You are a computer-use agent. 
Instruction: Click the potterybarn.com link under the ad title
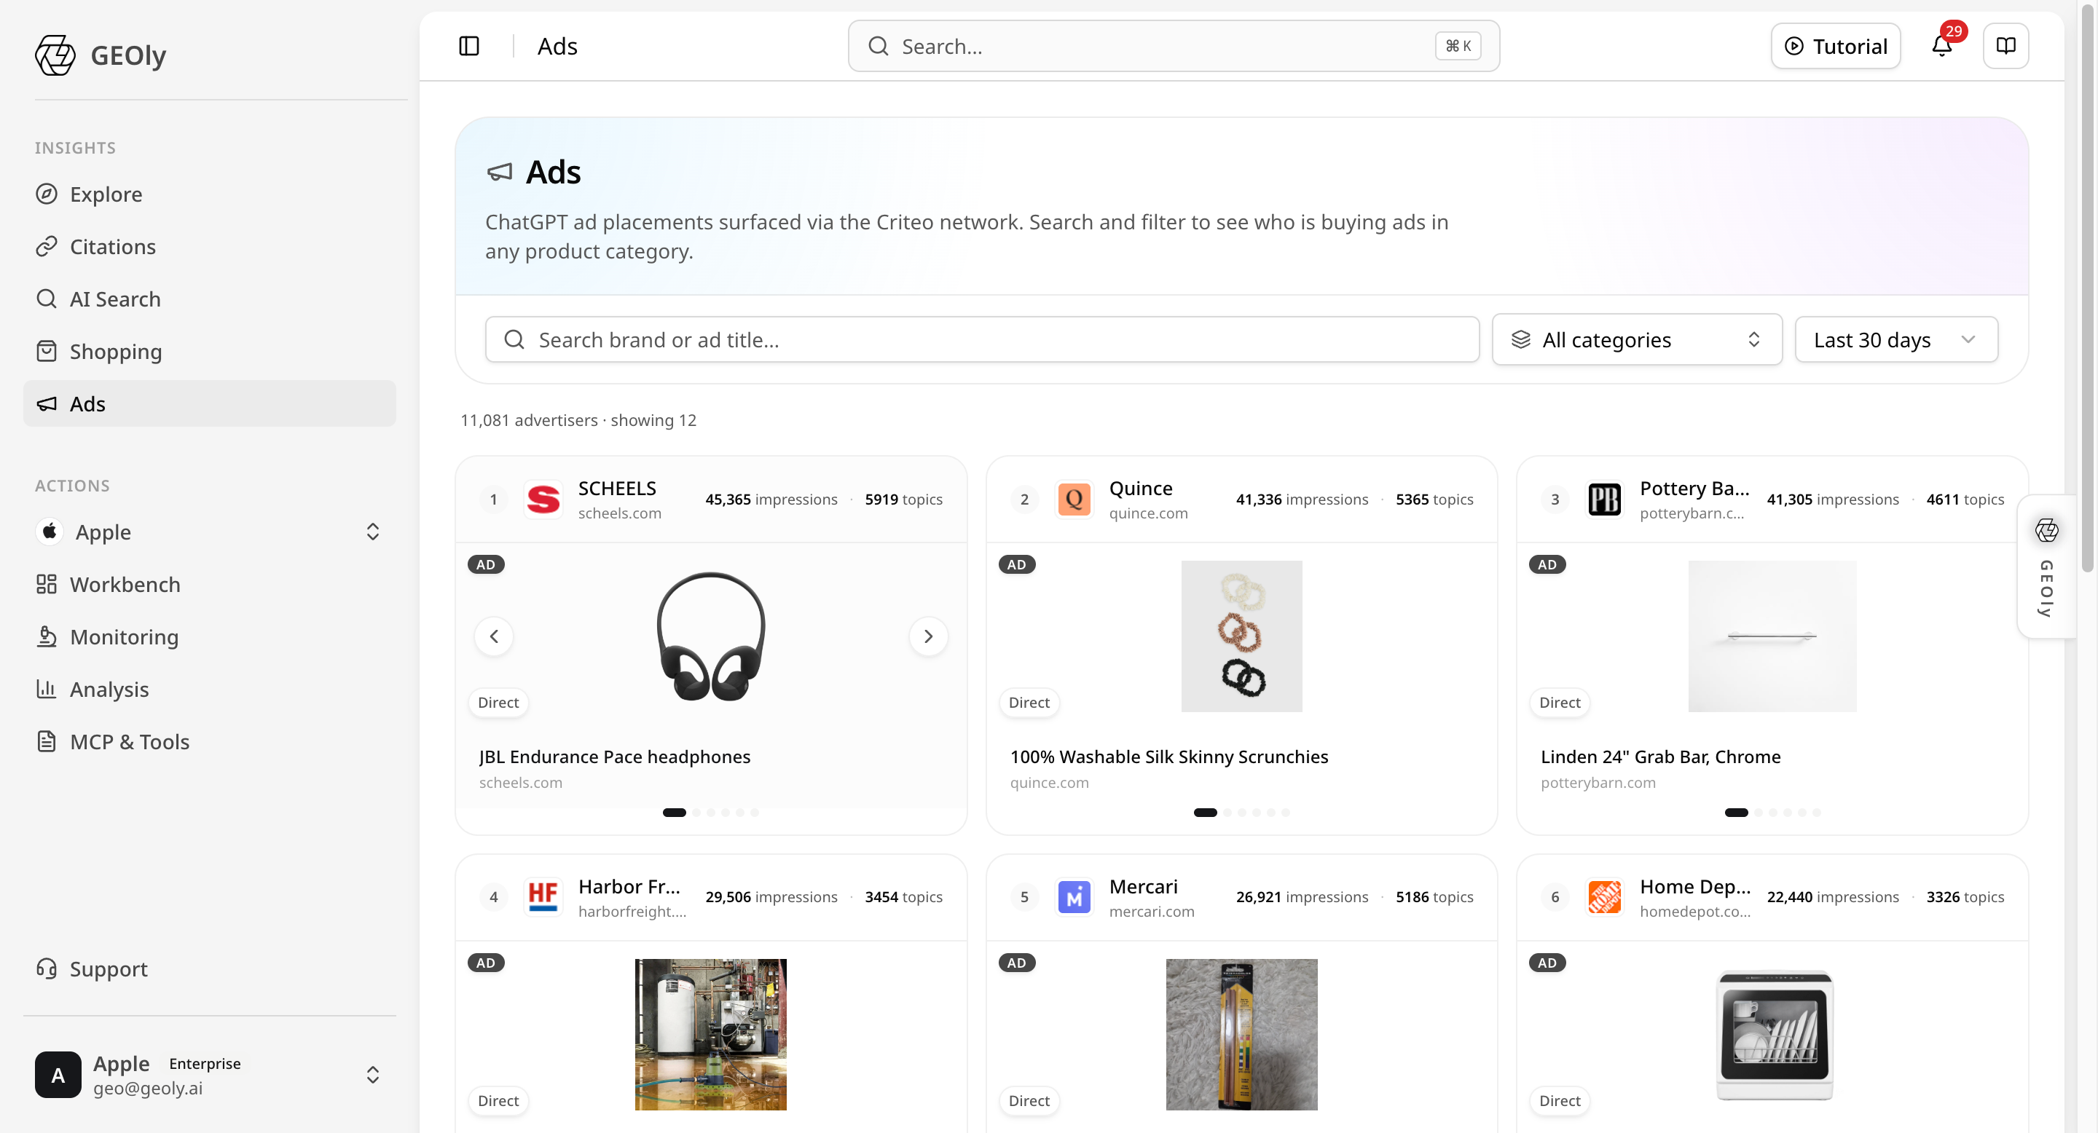click(x=1598, y=782)
